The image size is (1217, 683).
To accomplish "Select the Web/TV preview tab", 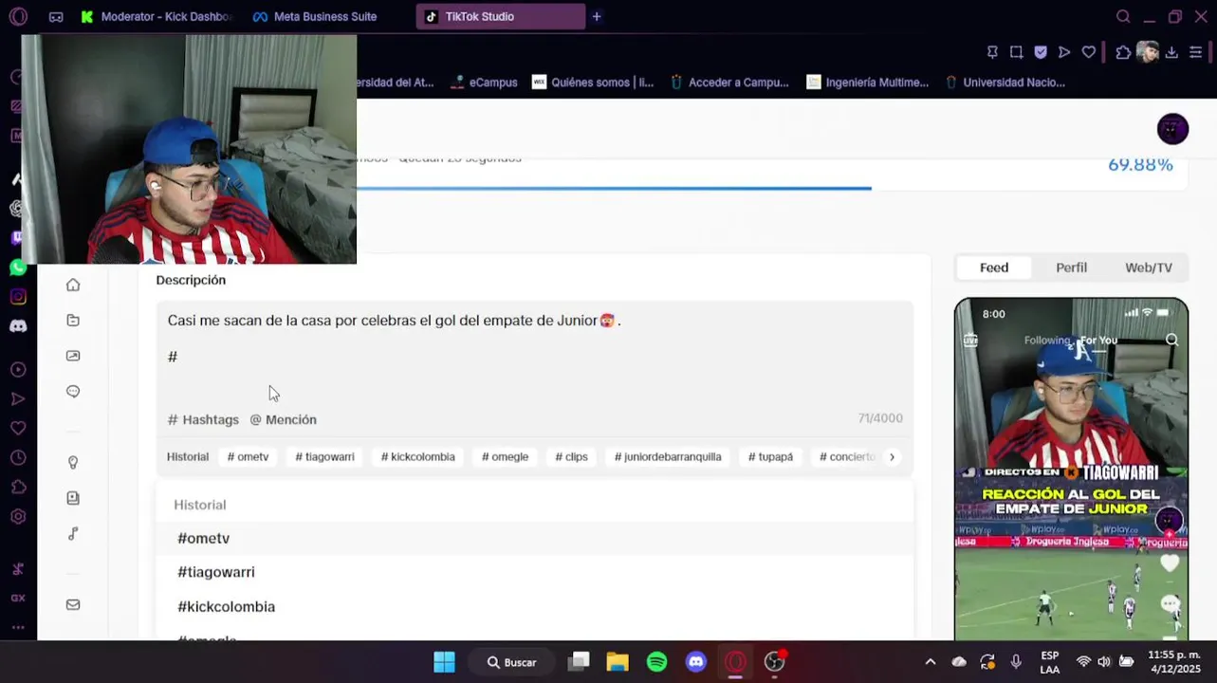I will pyautogui.click(x=1148, y=268).
